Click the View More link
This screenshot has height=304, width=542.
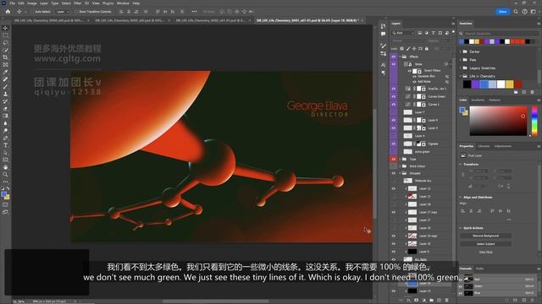coord(485,252)
